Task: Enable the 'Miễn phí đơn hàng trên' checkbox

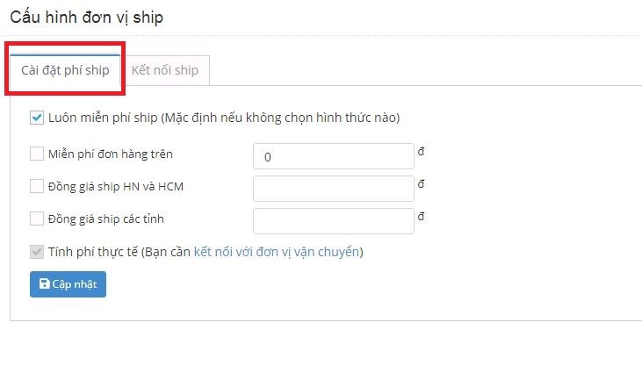Action: coord(37,154)
